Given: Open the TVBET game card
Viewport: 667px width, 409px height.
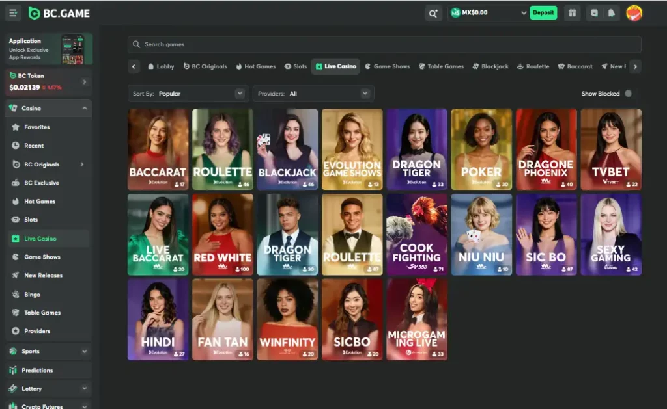Looking at the screenshot, I should (611, 149).
